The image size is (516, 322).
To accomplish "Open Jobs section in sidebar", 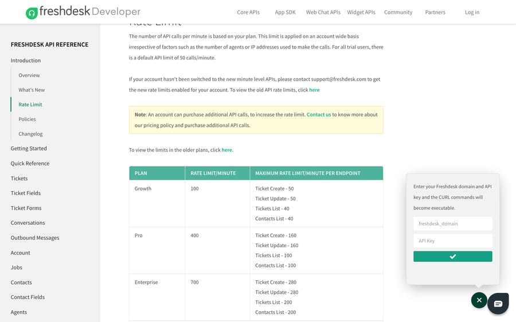I will click(x=17, y=268).
